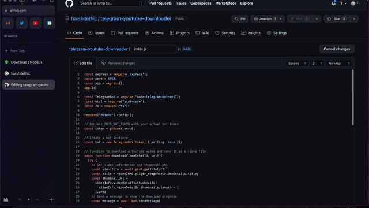Screen dimensions: 369x208
Task: Open the Spaces indent mode dropdown
Action: click(x=297, y=64)
